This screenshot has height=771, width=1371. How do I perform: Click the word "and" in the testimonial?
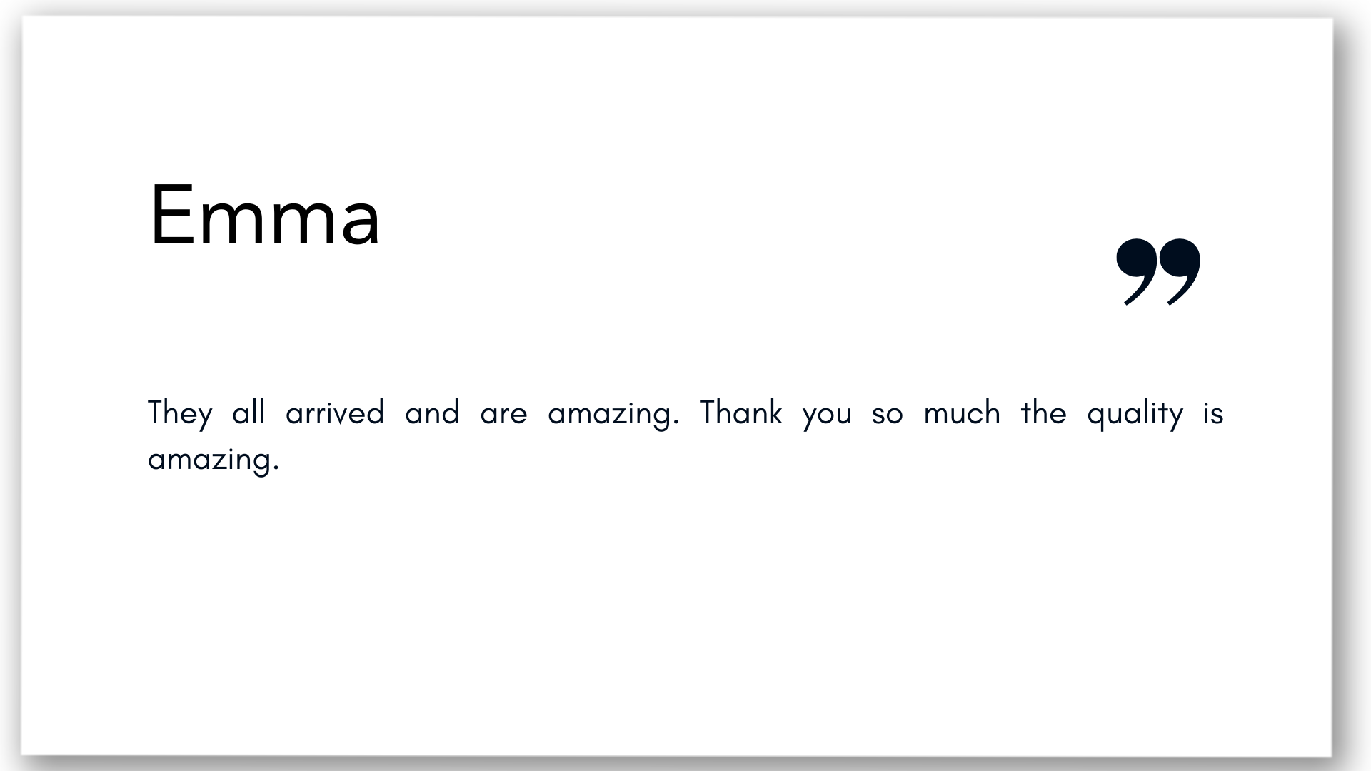pos(432,413)
